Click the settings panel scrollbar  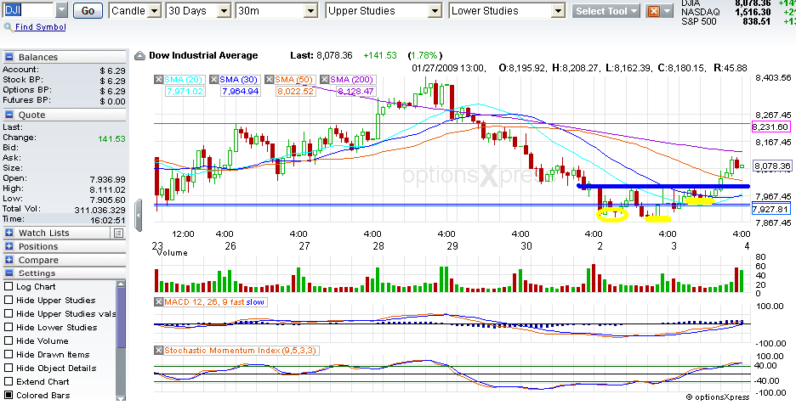121,319
